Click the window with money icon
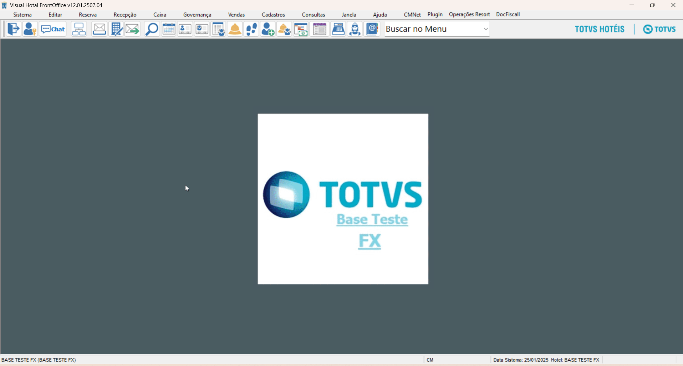Viewport: 683px width, 366px height. (301, 29)
